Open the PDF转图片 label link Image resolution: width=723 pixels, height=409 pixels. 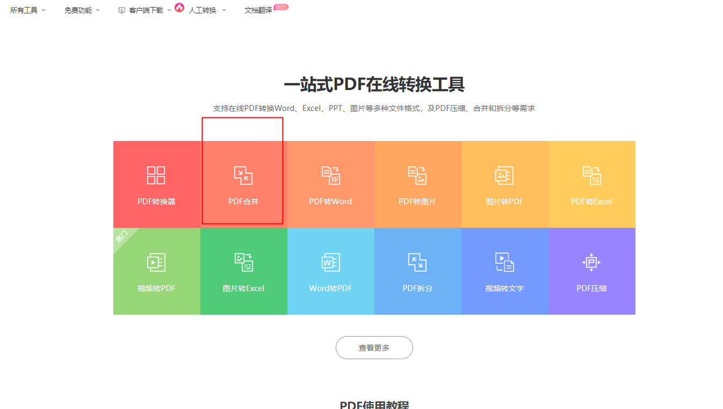pyautogui.click(x=417, y=202)
